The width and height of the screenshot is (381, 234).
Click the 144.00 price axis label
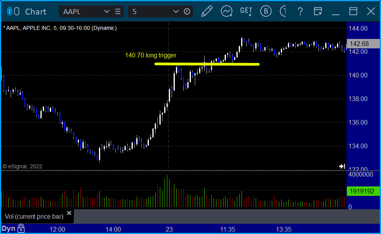point(358,28)
